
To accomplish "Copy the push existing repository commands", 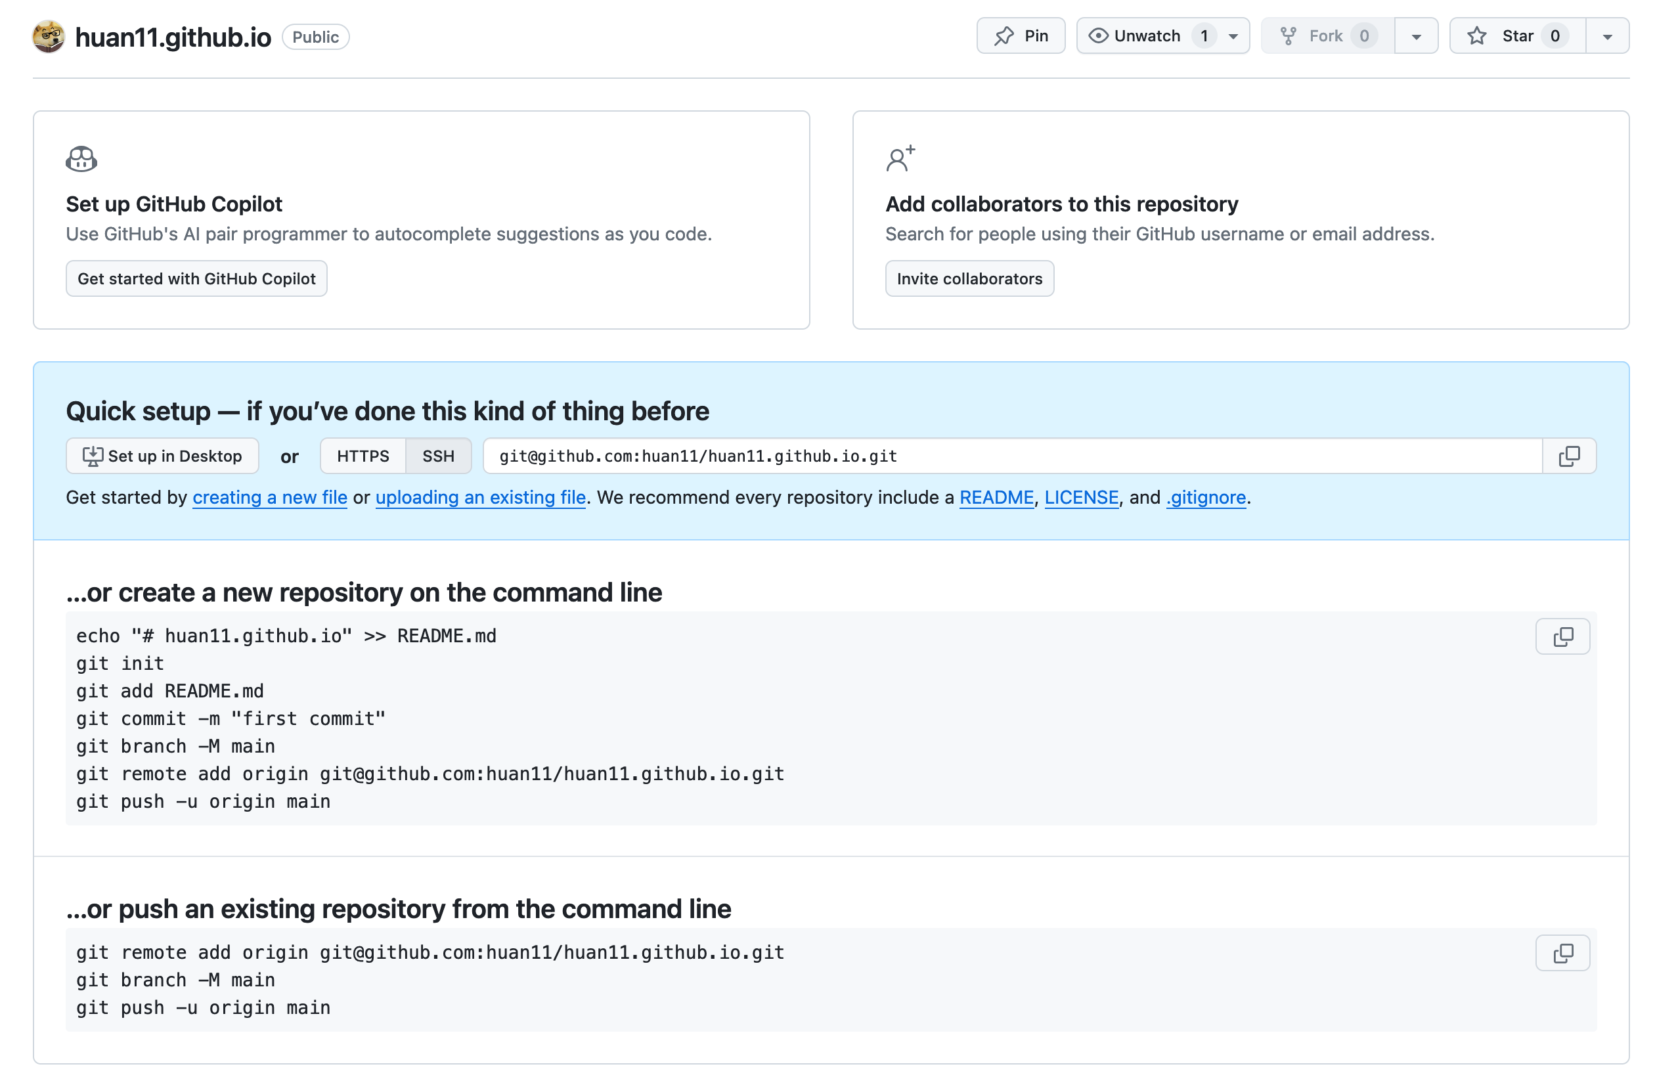I will [x=1562, y=952].
